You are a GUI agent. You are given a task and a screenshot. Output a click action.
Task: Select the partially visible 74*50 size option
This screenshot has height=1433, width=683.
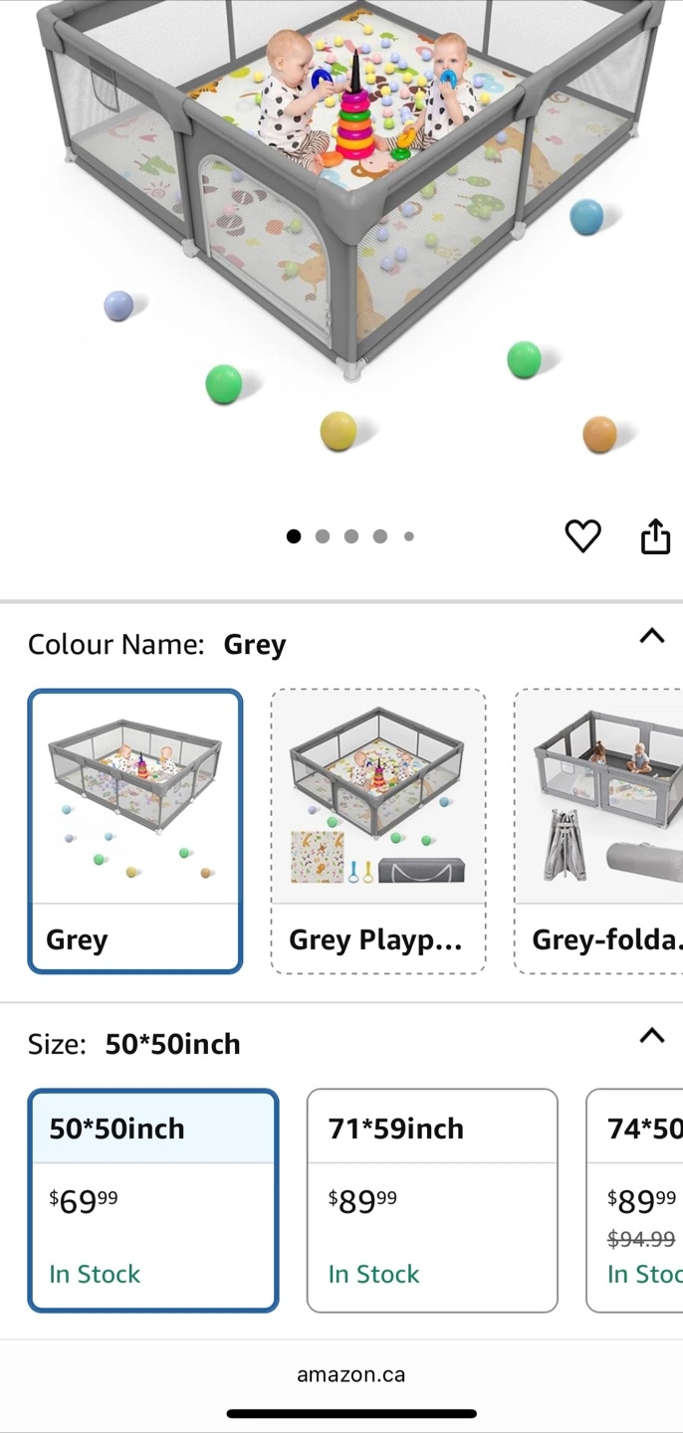click(x=637, y=1199)
